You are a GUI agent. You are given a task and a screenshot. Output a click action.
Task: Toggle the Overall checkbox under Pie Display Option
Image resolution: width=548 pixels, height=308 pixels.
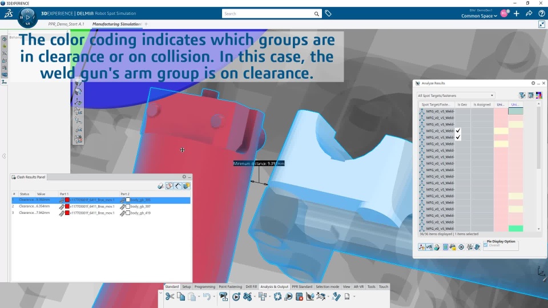pos(485,245)
